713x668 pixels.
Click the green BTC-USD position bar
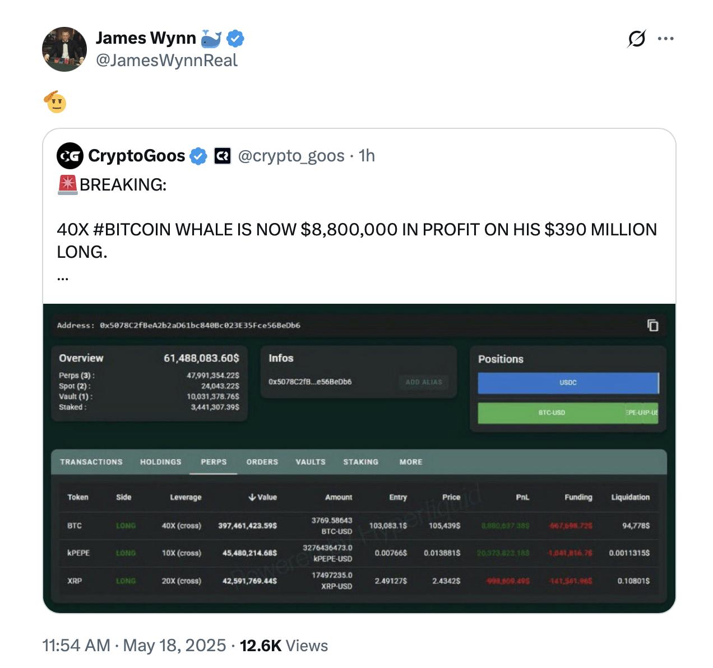pos(552,412)
